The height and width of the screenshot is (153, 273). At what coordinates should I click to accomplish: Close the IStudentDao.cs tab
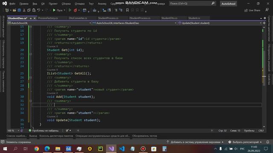point(35,18)
